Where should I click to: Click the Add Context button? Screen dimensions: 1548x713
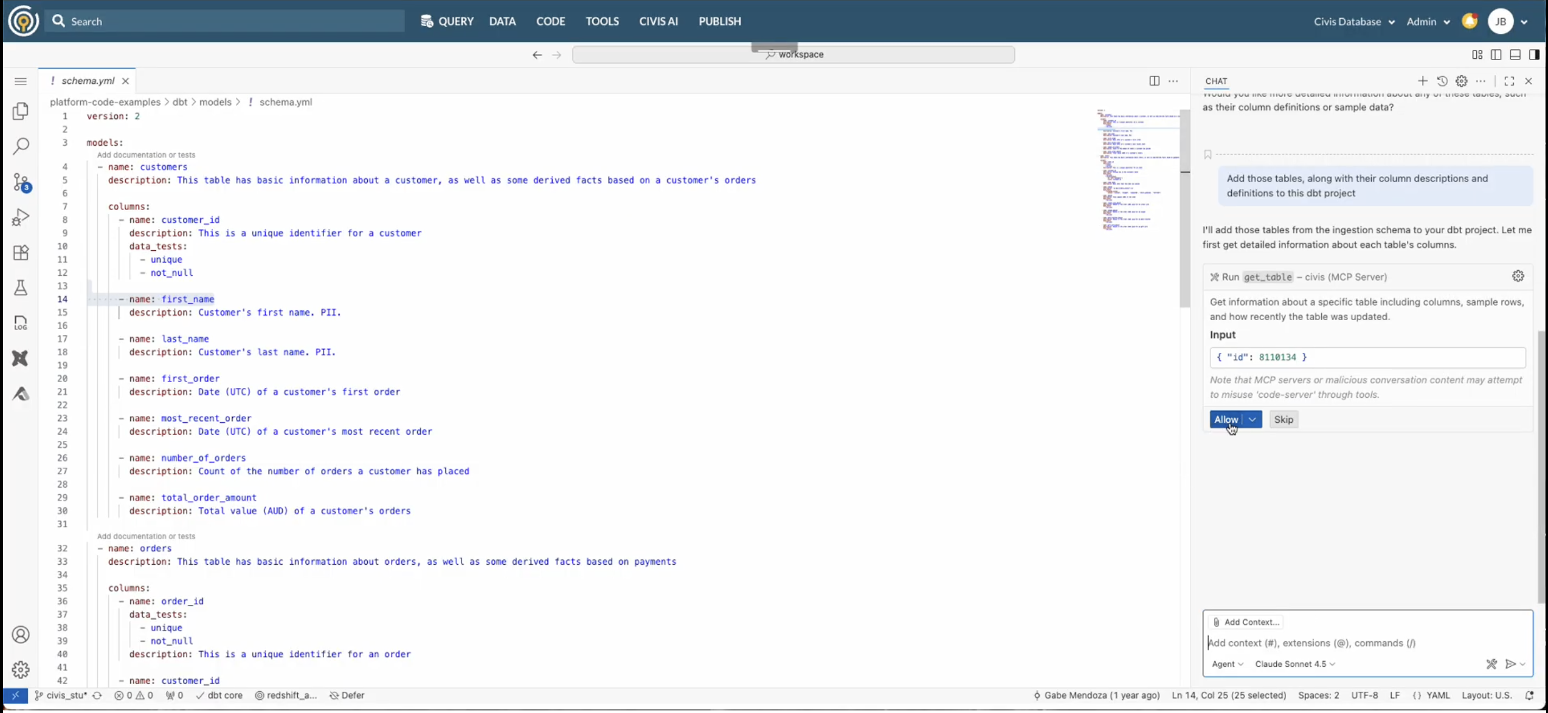(1246, 622)
